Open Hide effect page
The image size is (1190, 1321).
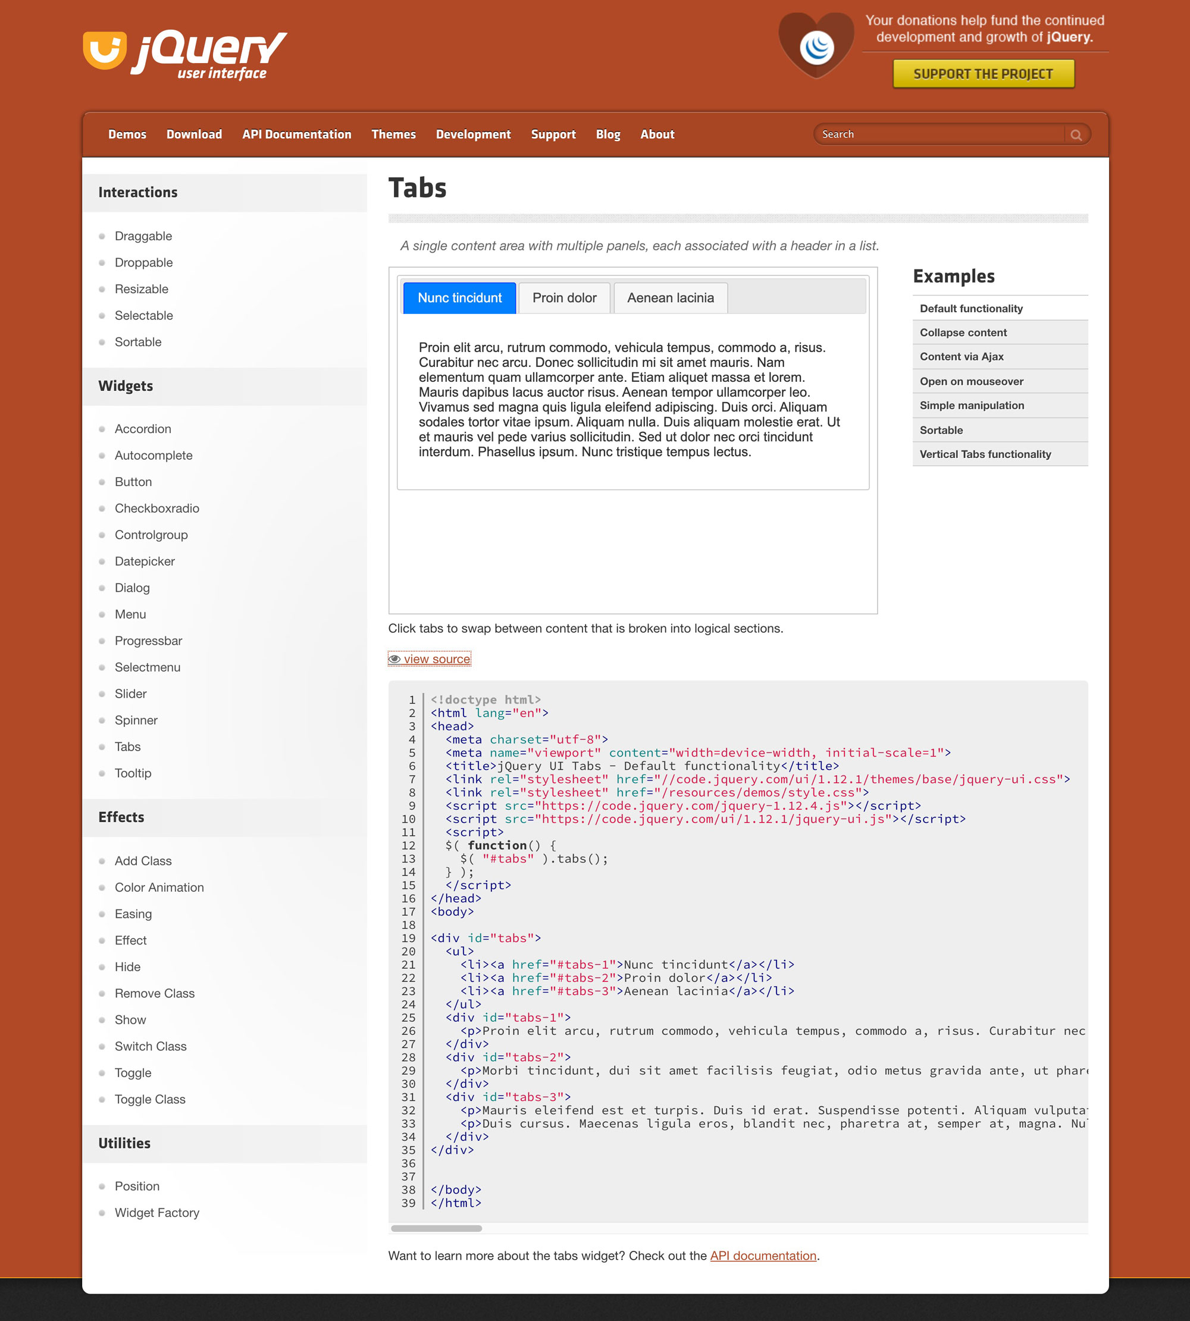click(x=127, y=967)
